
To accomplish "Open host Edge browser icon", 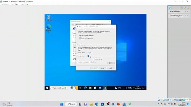I will pos(97,104).
